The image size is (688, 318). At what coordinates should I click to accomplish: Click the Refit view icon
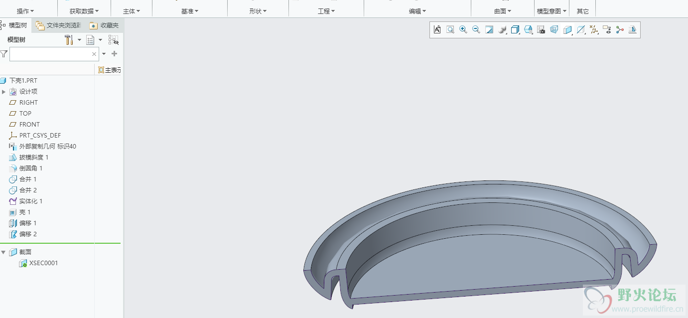pos(450,30)
